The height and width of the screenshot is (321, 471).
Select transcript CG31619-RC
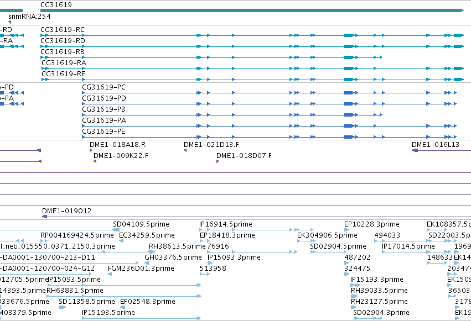pyautogui.click(x=63, y=30)
